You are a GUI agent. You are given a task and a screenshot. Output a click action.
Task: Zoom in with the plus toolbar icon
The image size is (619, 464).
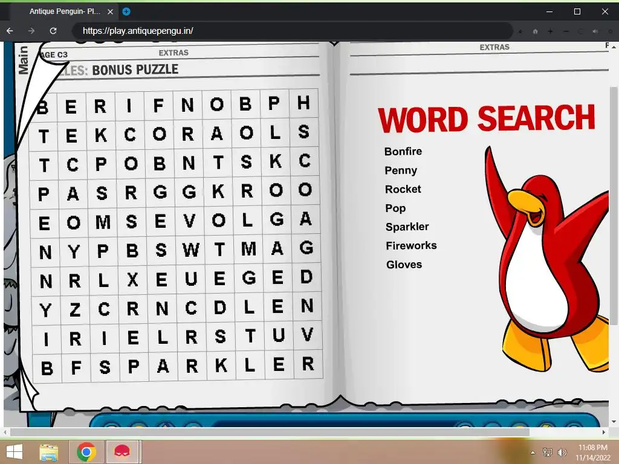click(550, 31)
